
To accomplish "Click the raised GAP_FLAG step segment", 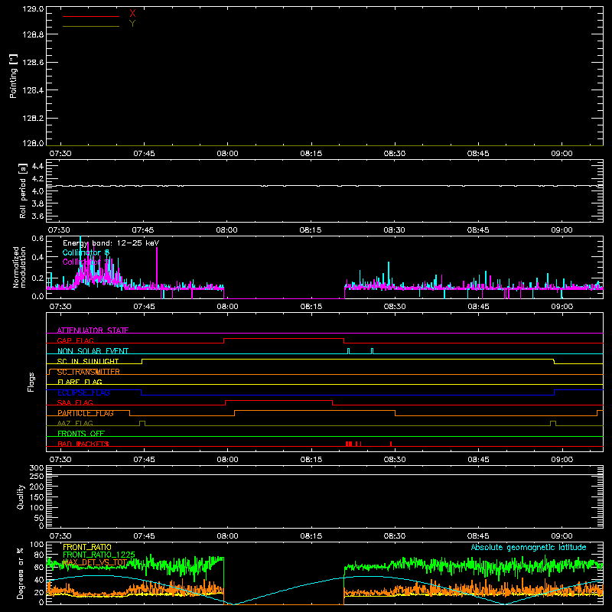I will click(x=284, y=339).
